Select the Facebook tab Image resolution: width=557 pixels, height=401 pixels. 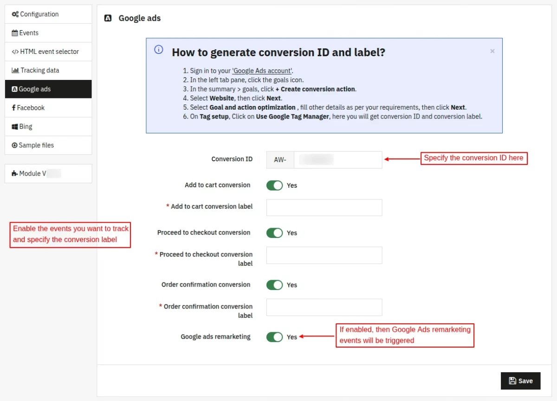[48, 108]
